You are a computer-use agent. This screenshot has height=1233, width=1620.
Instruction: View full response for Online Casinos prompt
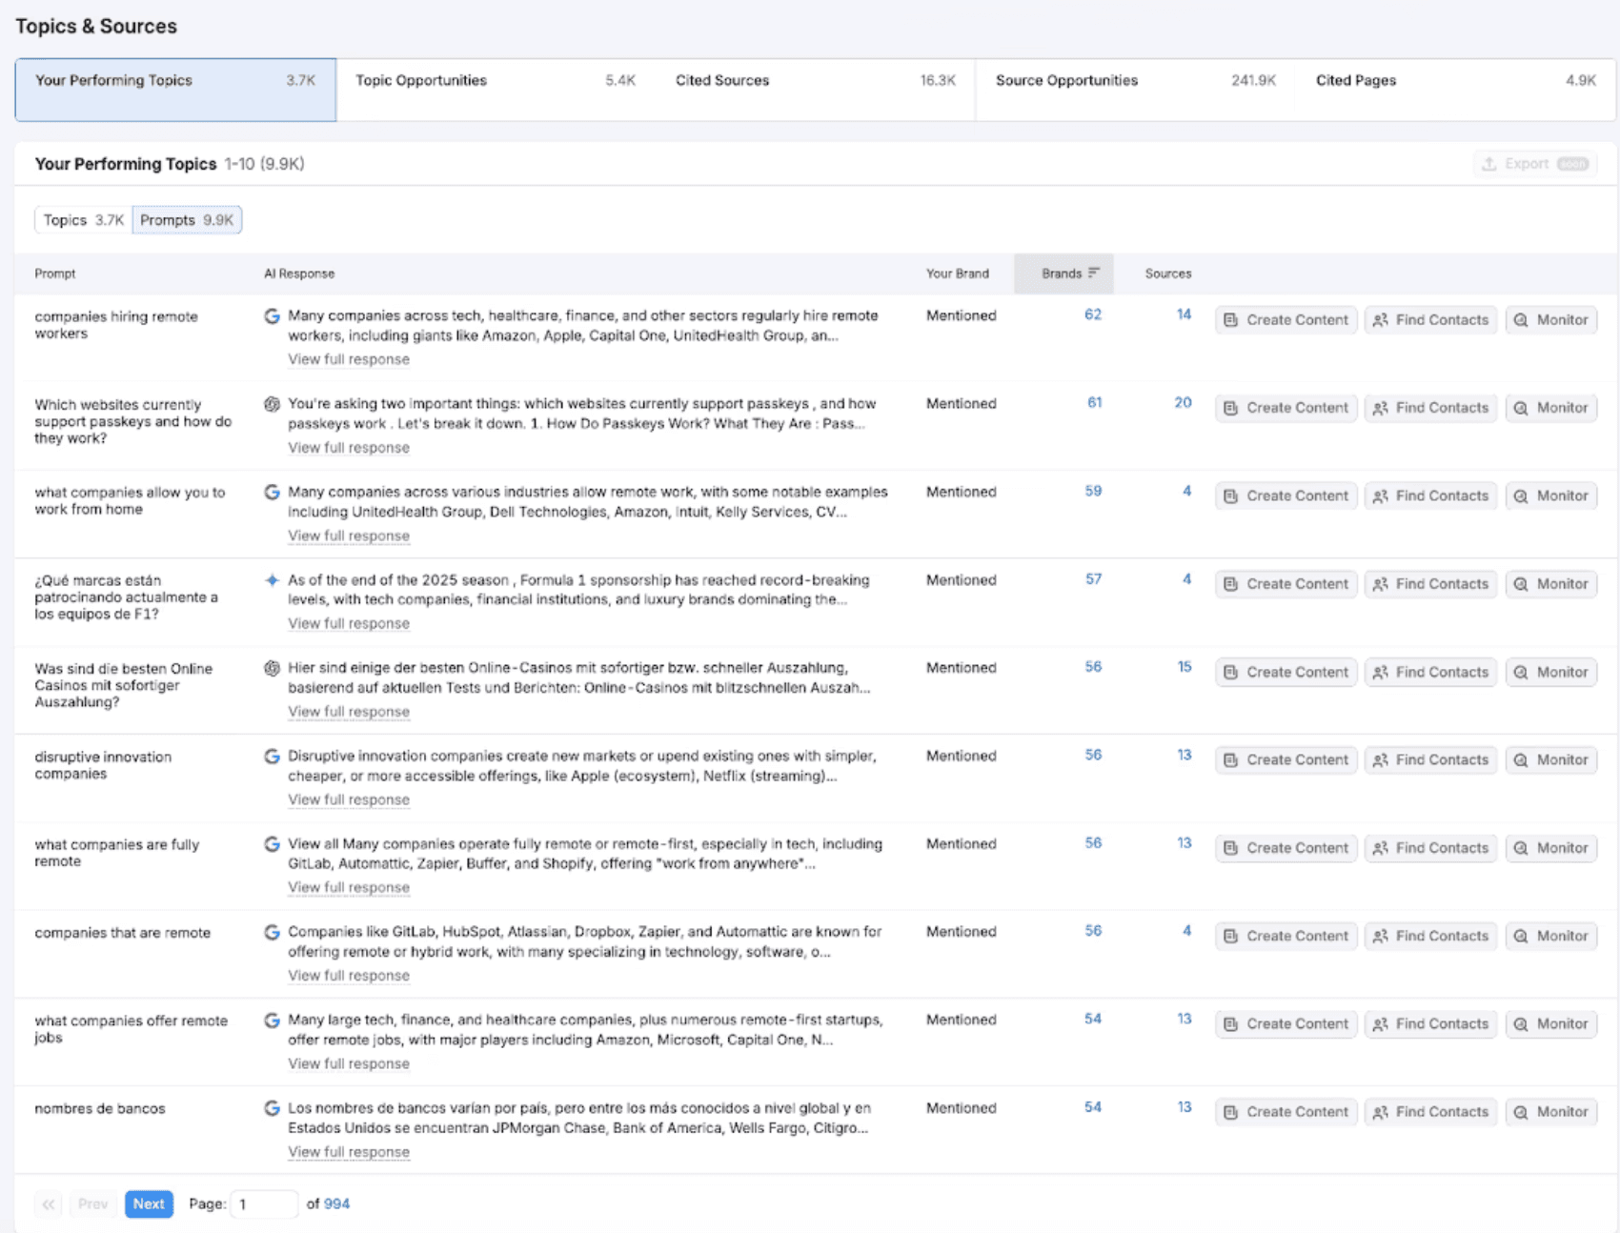point(349,712)
